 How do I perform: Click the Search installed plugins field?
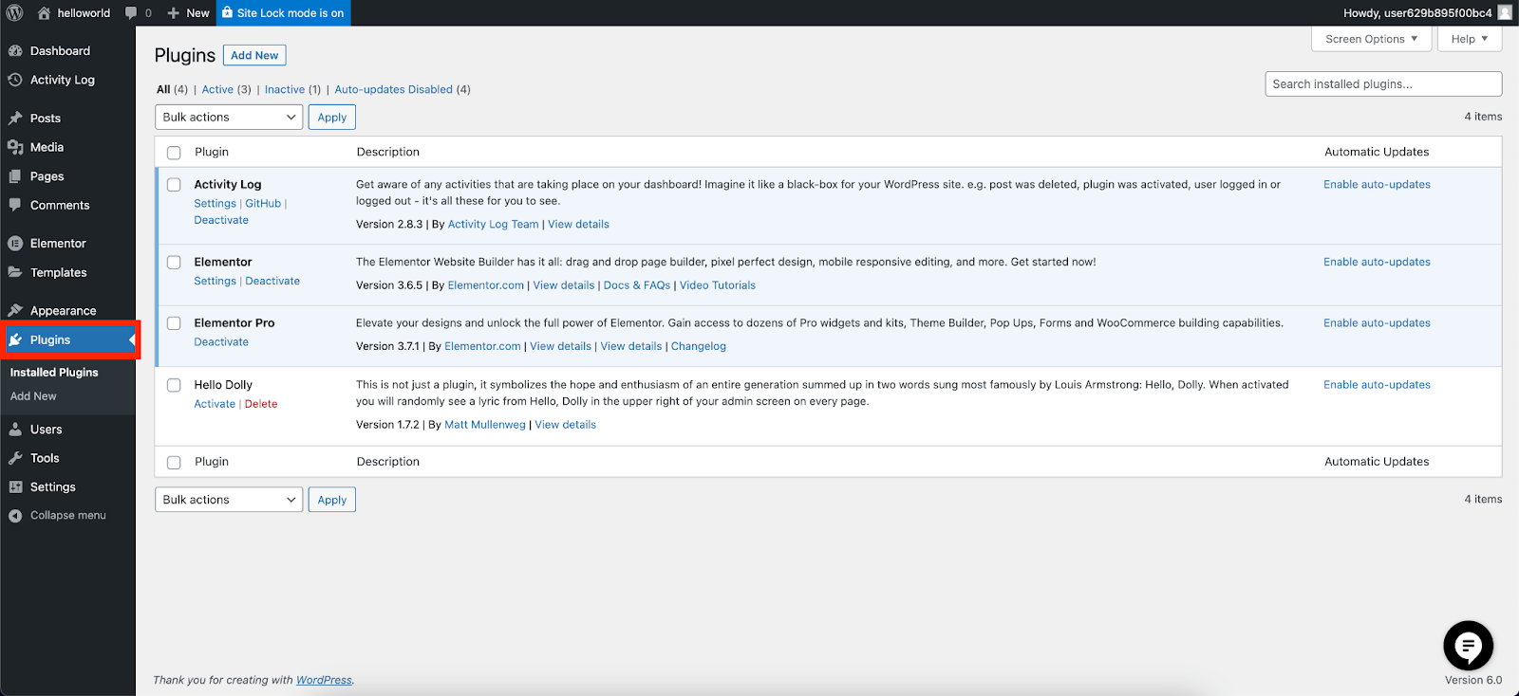1383,84
